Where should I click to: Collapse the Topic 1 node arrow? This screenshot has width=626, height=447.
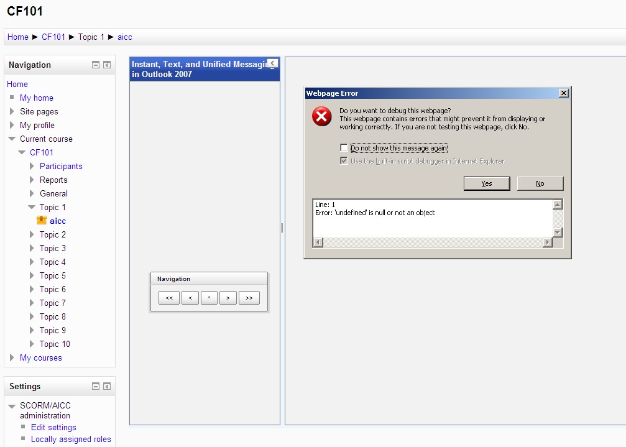32,207
